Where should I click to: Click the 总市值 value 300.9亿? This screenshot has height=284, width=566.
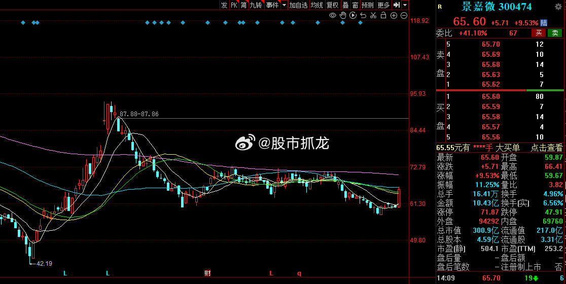[486, 231]
